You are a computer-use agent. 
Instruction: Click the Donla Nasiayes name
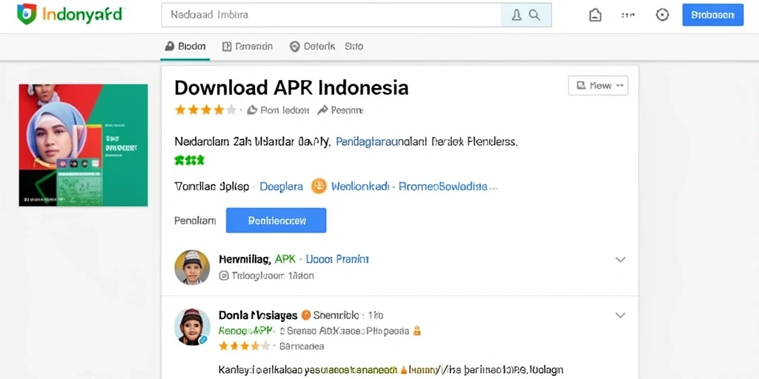tap(258, 315)
